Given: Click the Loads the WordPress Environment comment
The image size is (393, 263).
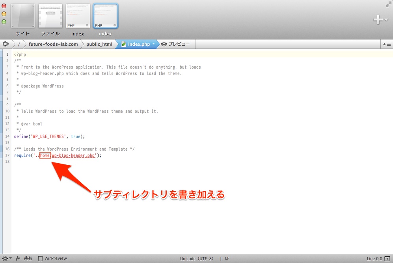Looking at the screenshot, I should click(74, 149).
